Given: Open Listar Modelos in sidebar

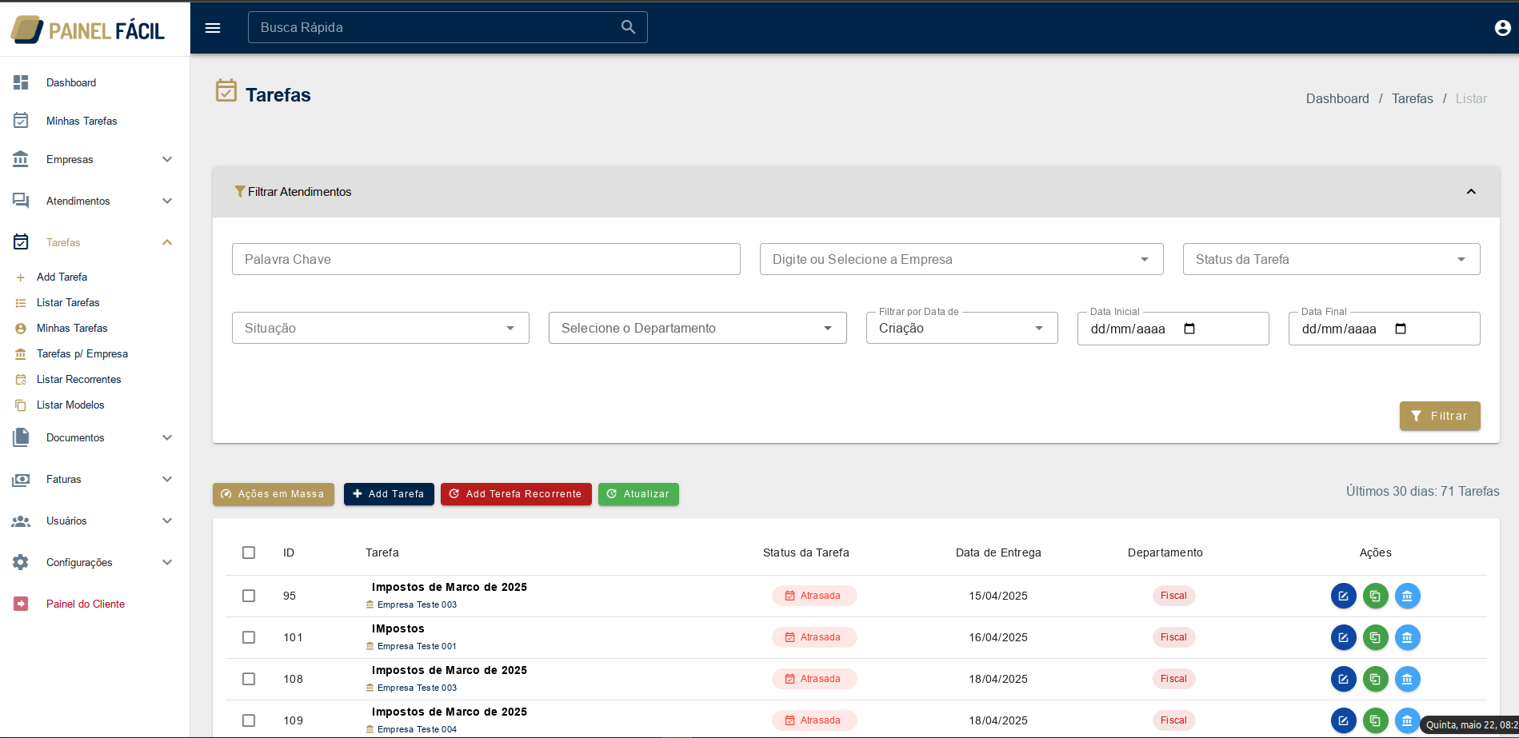Looking at the screenshot, I should pyautogui.click(x=70, y=405).
